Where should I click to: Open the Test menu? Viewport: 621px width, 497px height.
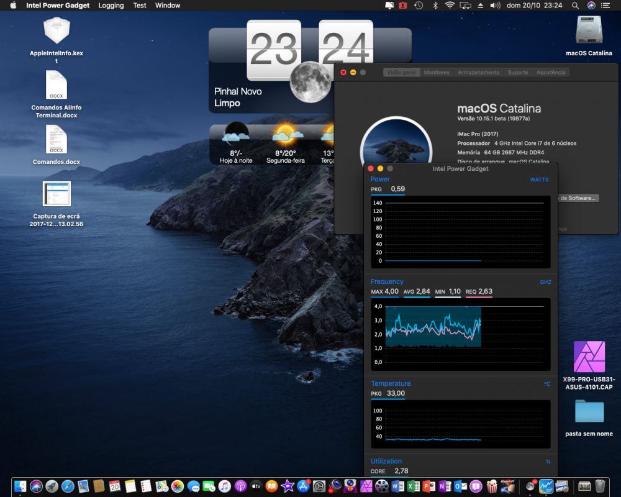(x=139, y=6)
